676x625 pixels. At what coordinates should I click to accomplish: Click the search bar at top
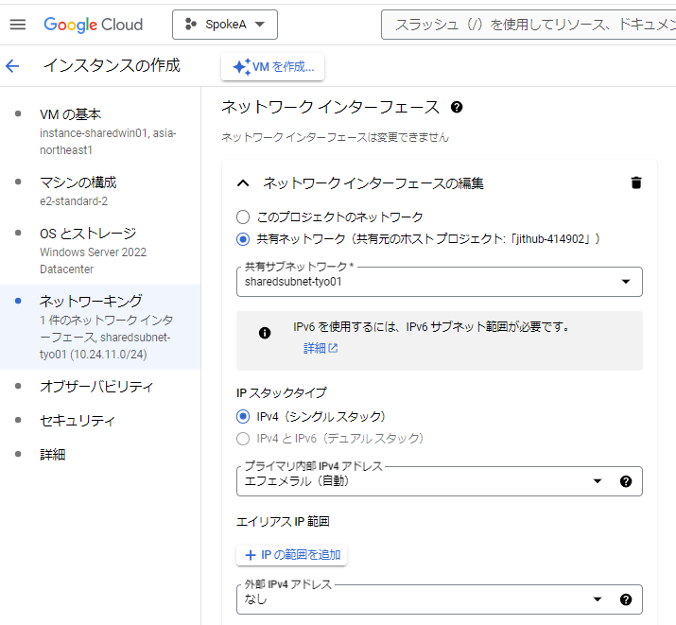point(529,25)
